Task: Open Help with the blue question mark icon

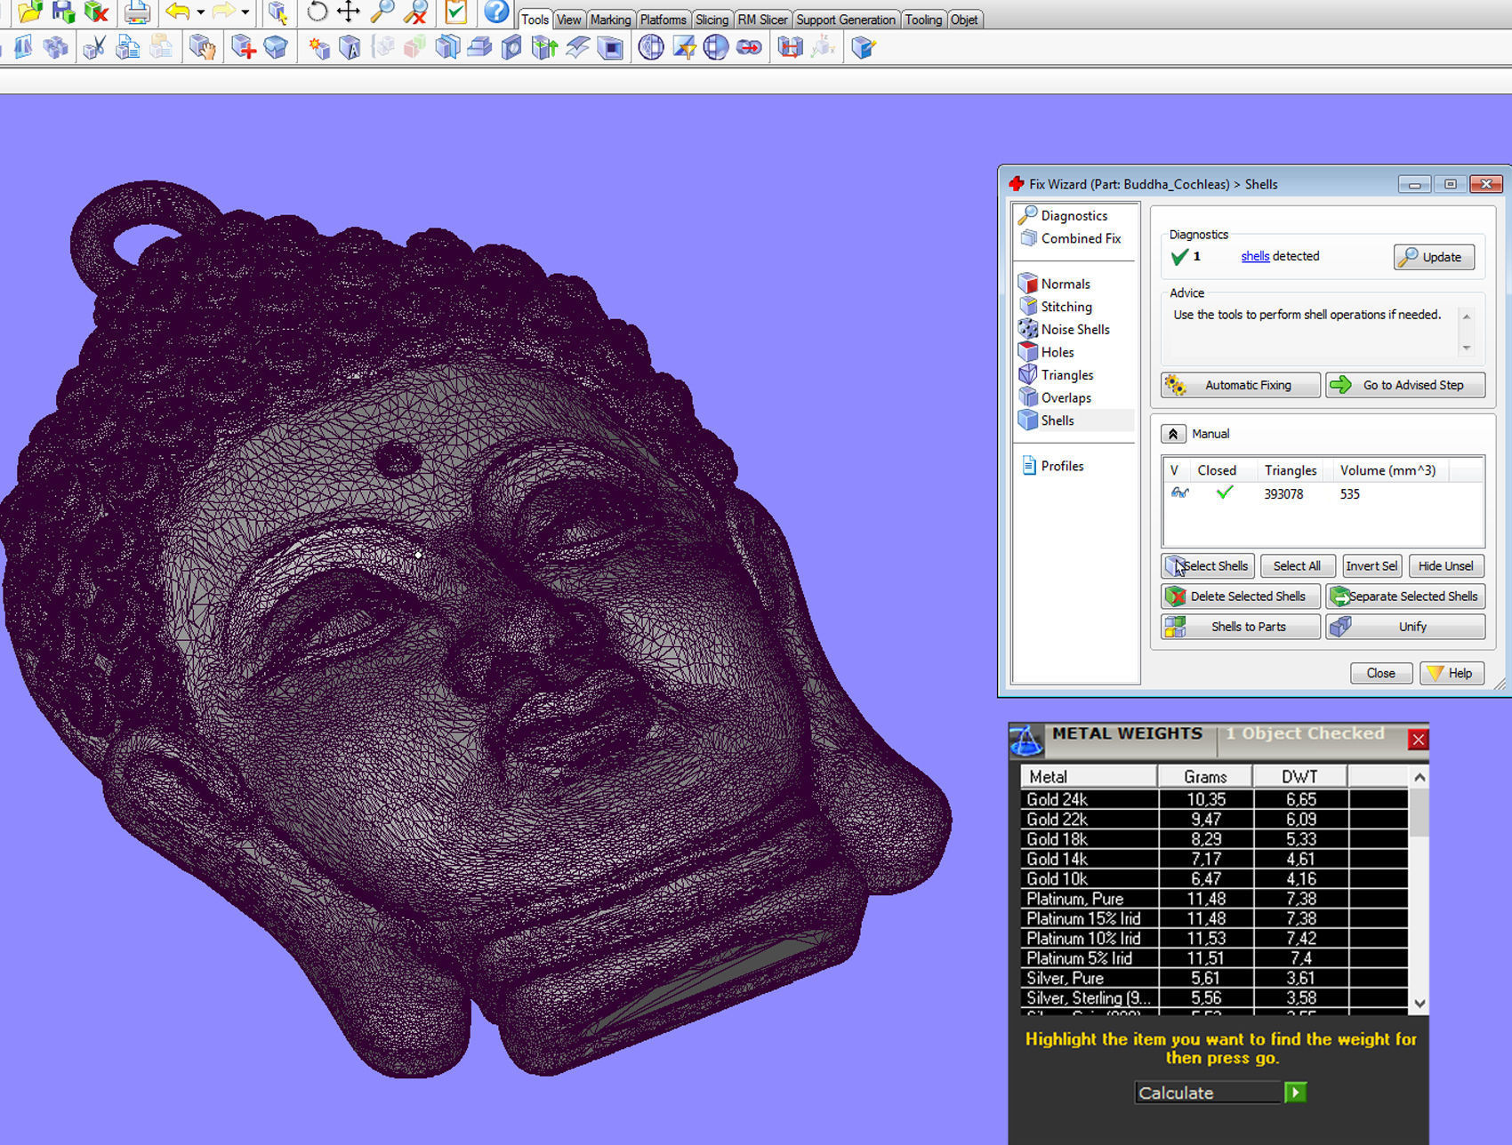Action: 495,12
